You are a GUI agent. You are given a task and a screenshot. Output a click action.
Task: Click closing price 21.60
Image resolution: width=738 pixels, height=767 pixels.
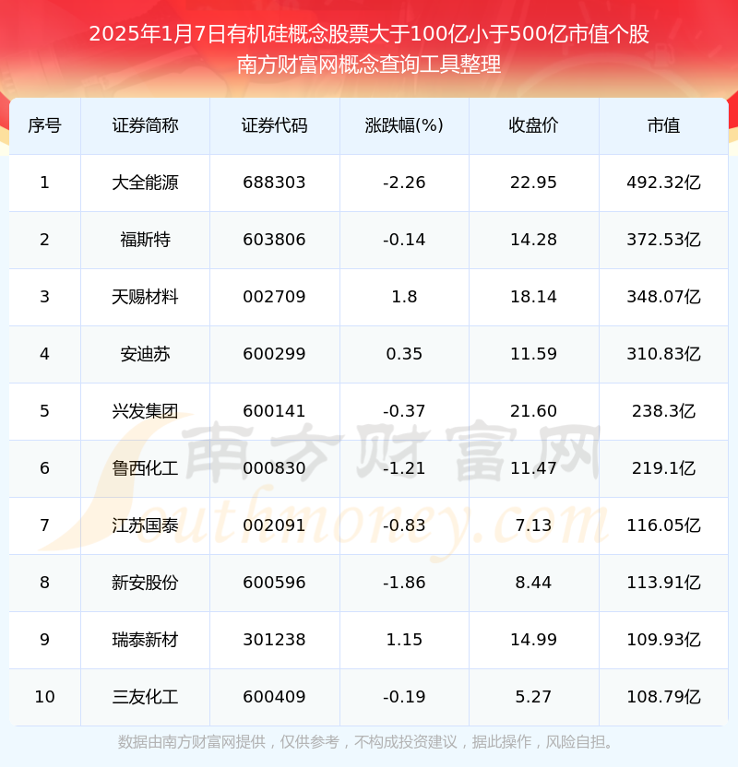tap(533, 411)
